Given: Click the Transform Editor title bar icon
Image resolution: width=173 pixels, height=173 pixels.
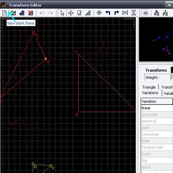Looking at the screenshot, I should pos(3,5).
